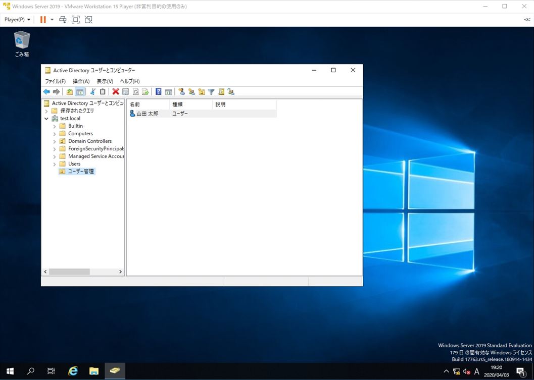This screenshot has height=380, width=534.
Task: Expand the Users container
Action: pos(55,164)
